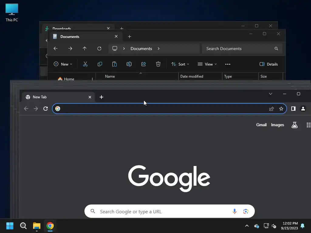Click the Paste icon in Explorer toolbar
The image size is (311, 233).
114,64
